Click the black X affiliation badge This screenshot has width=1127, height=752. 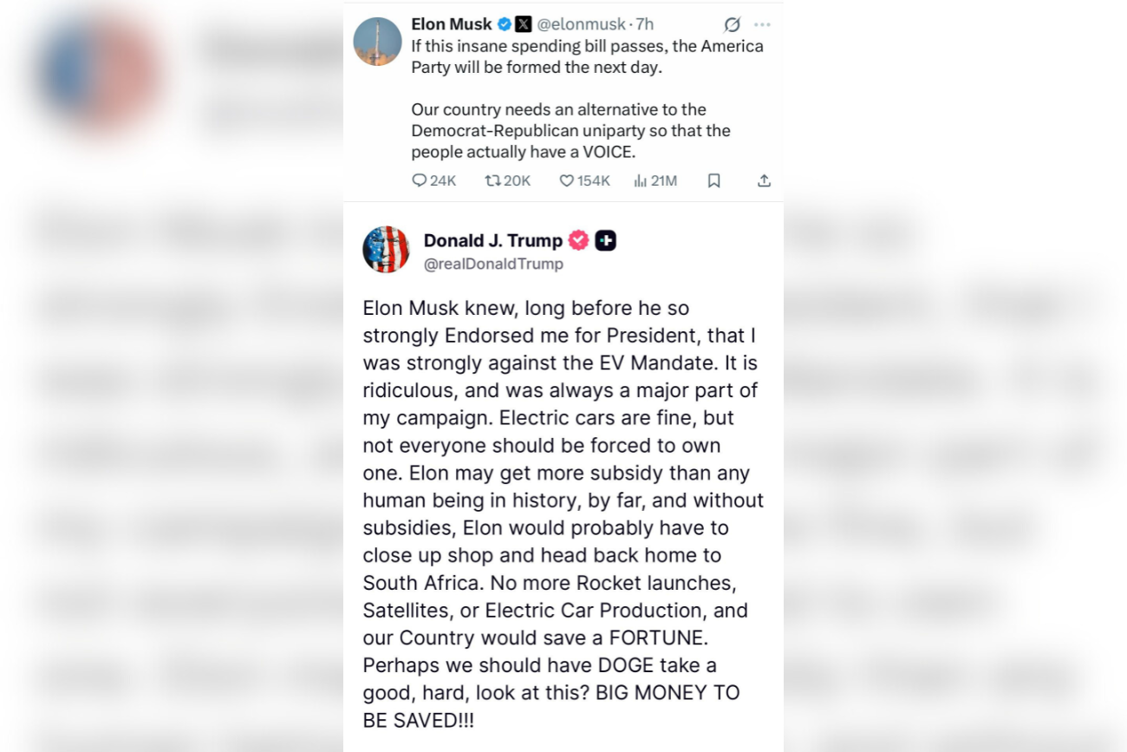[524, 24]
